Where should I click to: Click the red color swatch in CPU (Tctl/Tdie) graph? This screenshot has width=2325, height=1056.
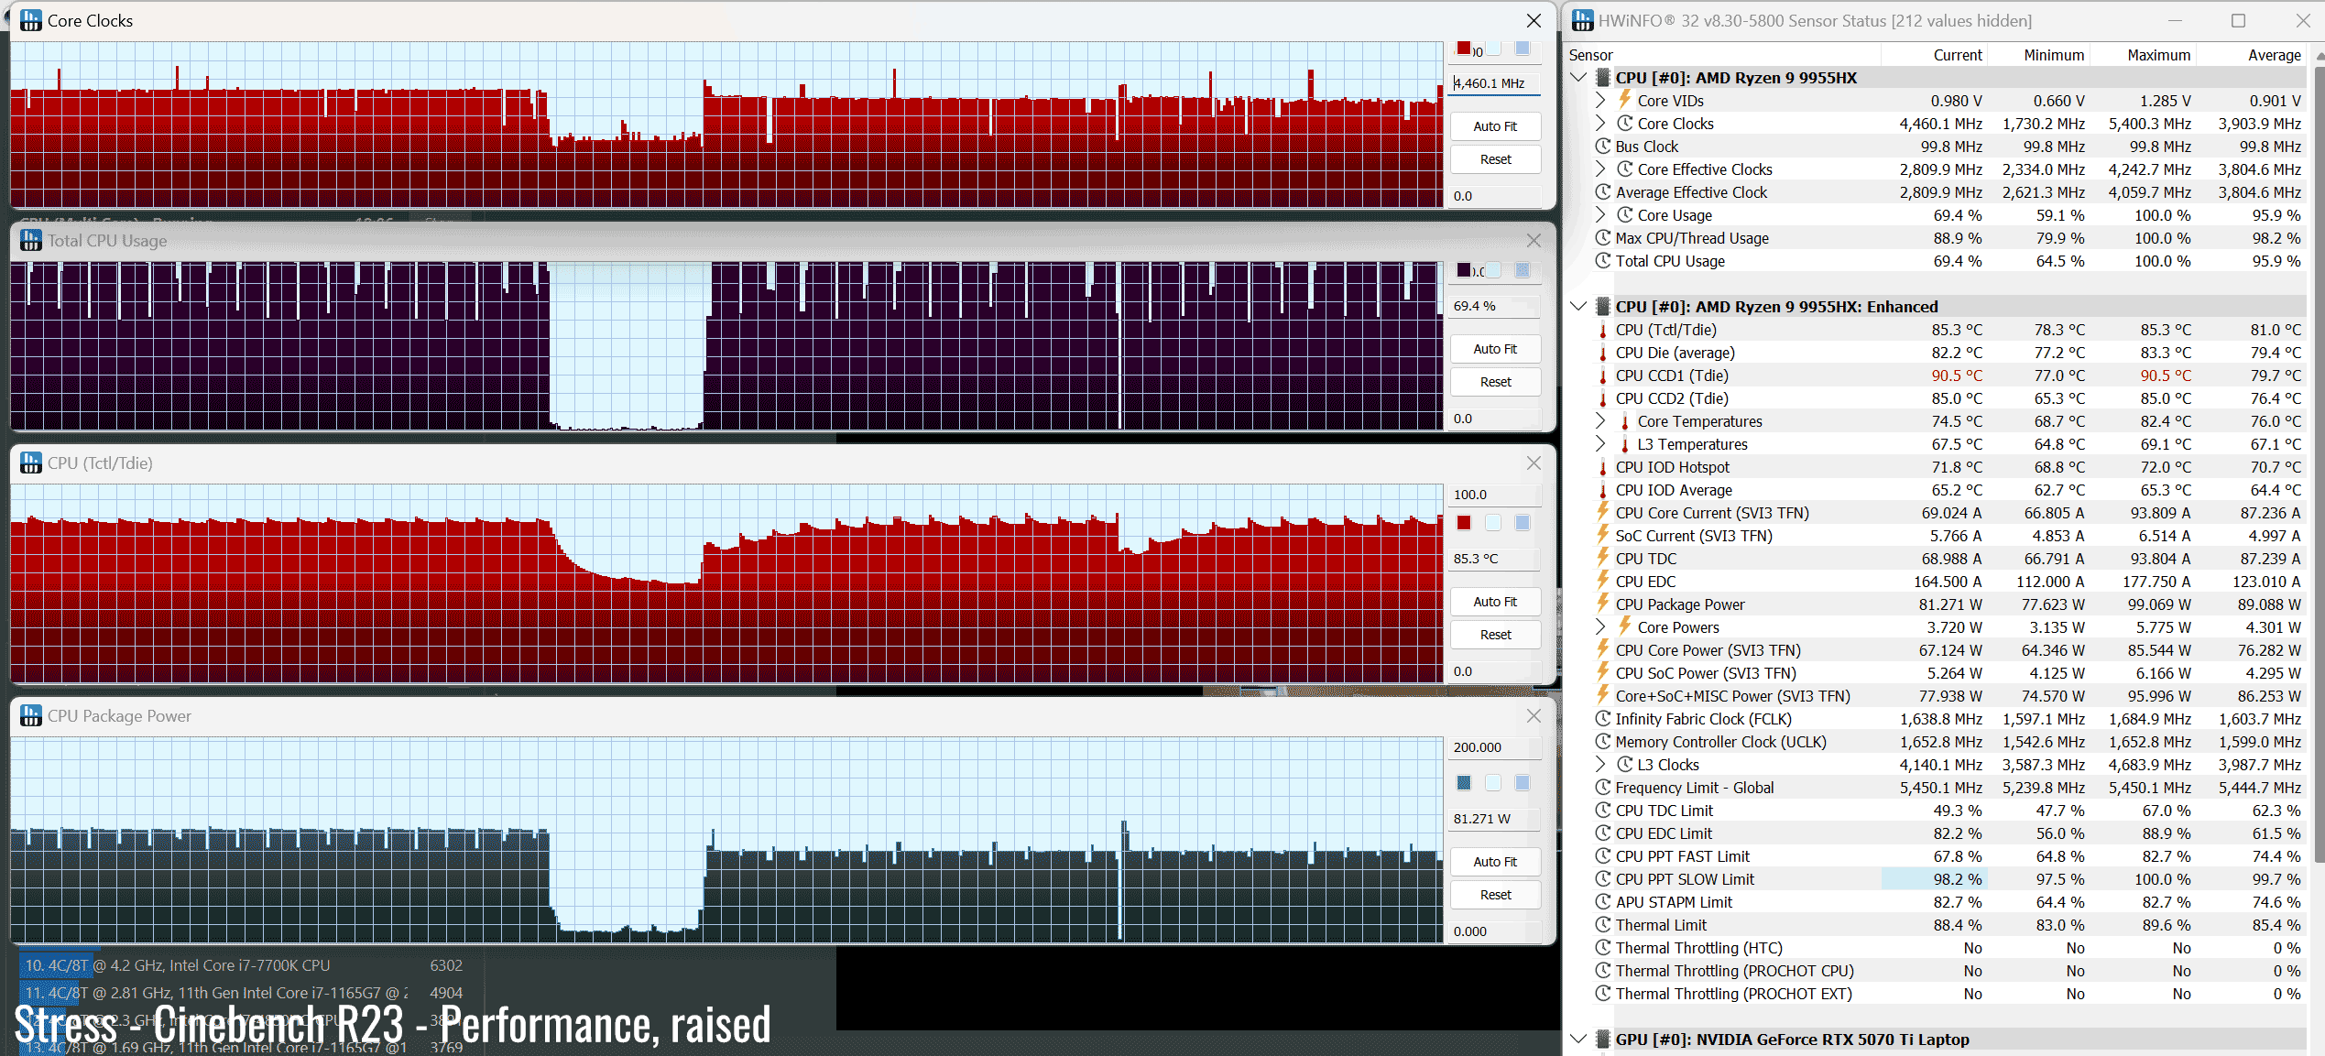click(1463, 523)
